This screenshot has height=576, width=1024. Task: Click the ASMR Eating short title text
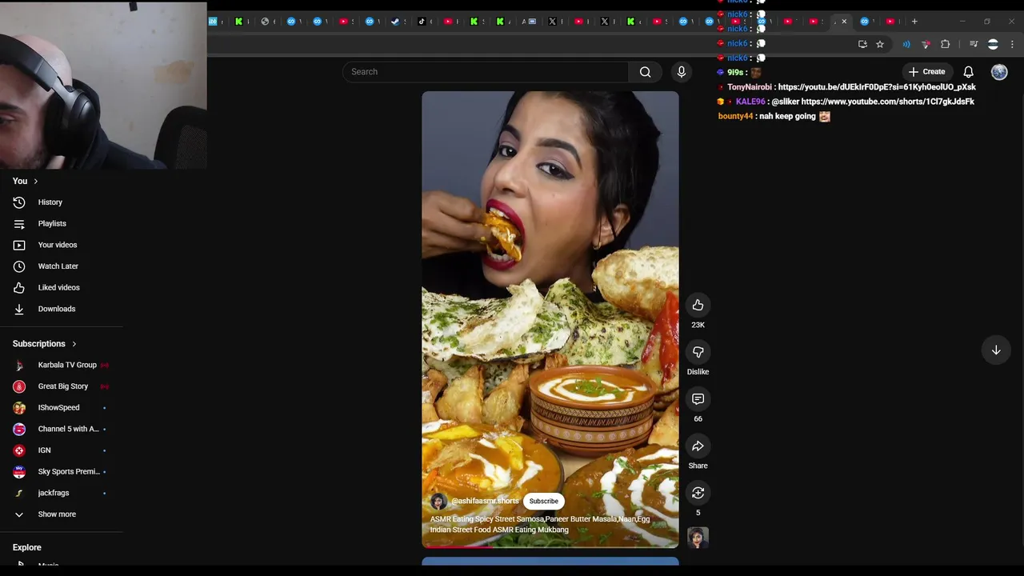point(540,525)
